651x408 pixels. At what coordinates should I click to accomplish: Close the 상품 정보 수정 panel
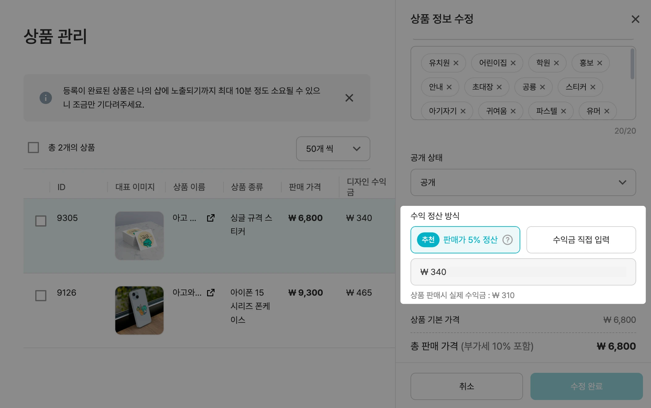(x=635, y=19)
